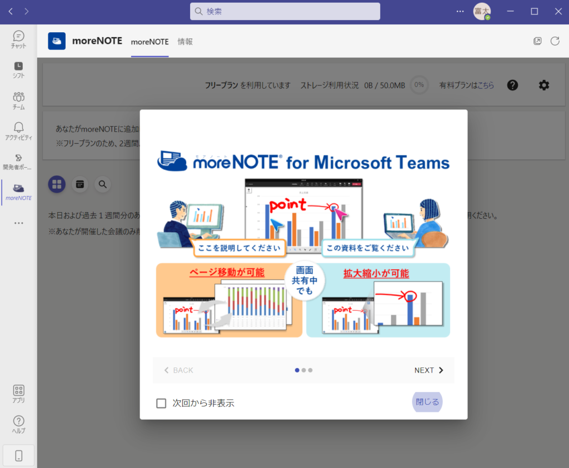Open the Shifts (シフト) app
This screenshot has height=468, width=569.
pos(18,70)
